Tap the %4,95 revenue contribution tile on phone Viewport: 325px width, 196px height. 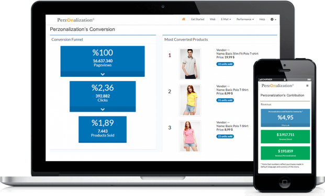285,118
